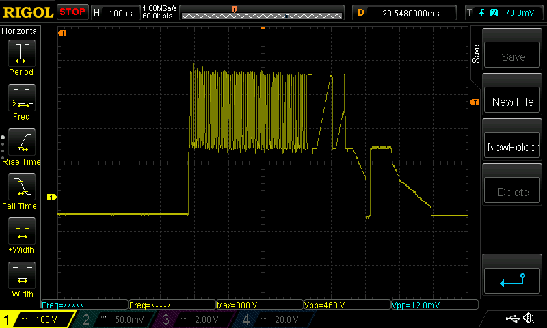Click the T trigger label icon

[470, 13]
